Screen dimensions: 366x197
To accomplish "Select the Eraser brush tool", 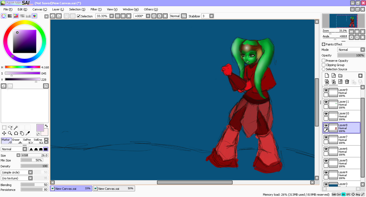I will click(x=16, y=141).
